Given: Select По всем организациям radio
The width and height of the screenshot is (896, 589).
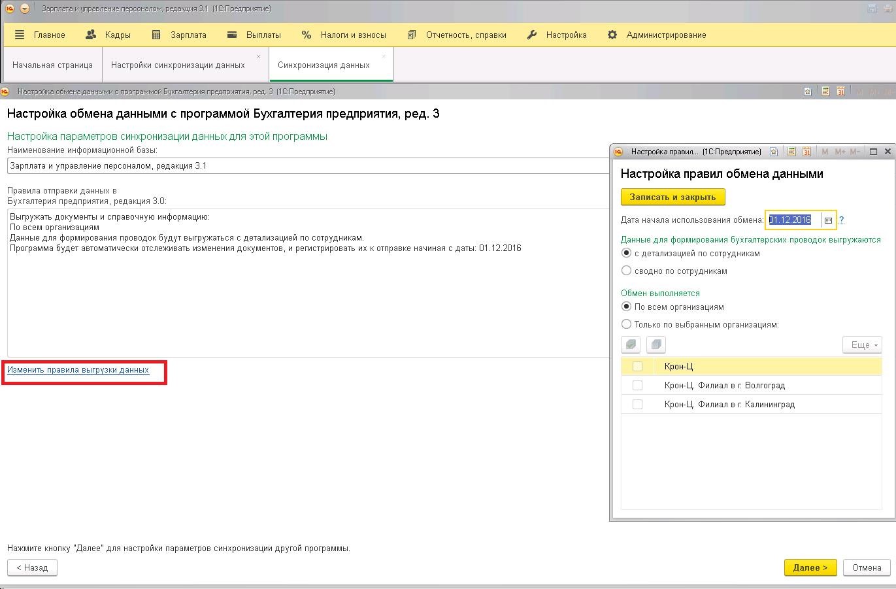Looking at the screenshot, I should [x=626, y=307].
